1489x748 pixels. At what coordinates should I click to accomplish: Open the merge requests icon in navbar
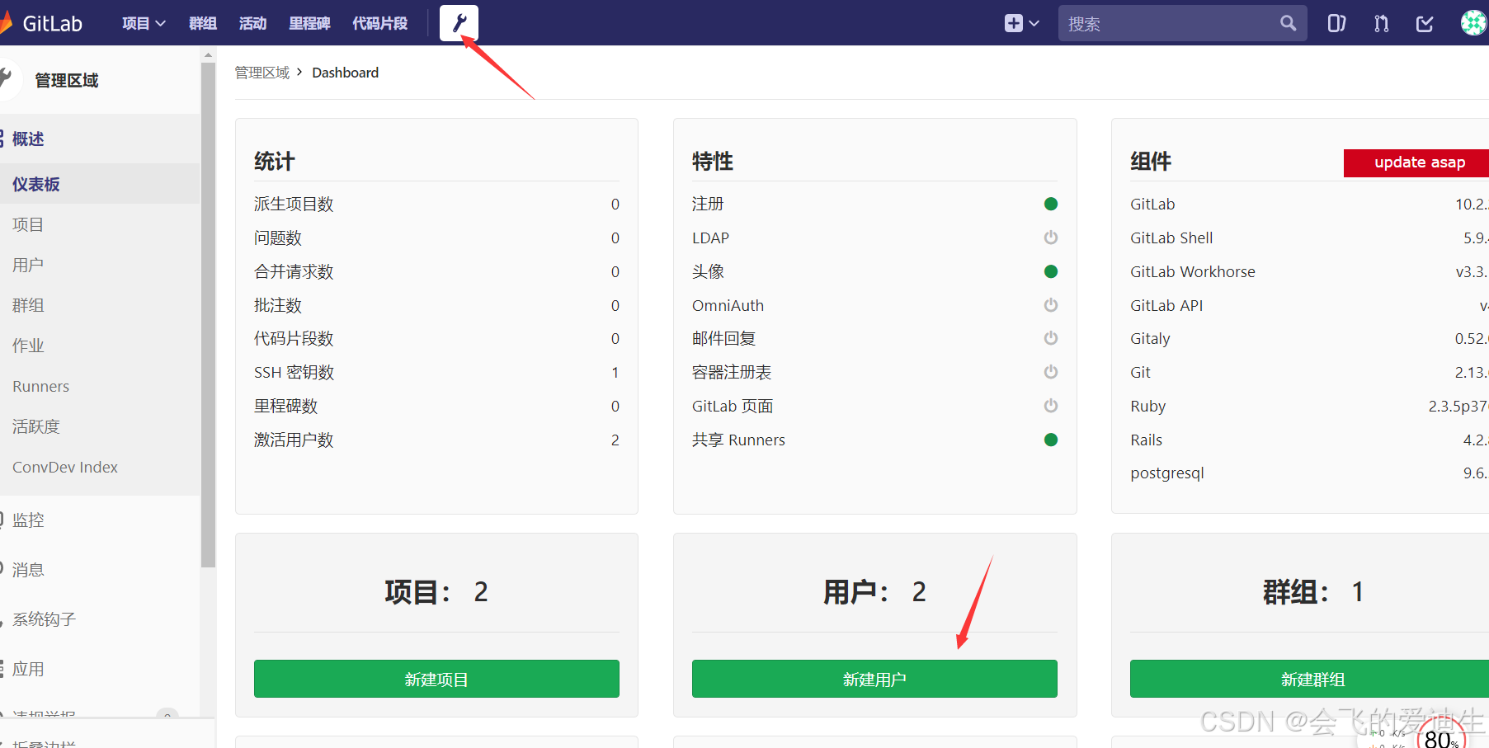click(x=1381, y=23)
